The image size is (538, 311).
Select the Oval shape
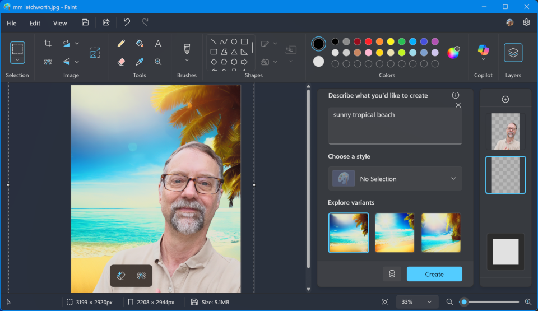point(234,41)
